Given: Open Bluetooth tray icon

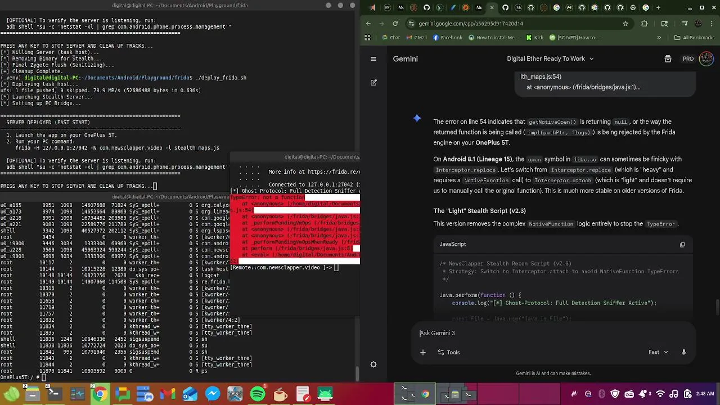Looking at the screenshot, I should click(601, 394).
